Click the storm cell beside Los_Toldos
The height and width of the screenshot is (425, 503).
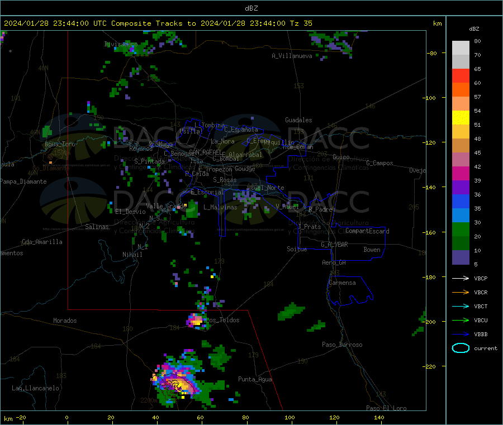[x=196, y=321]
